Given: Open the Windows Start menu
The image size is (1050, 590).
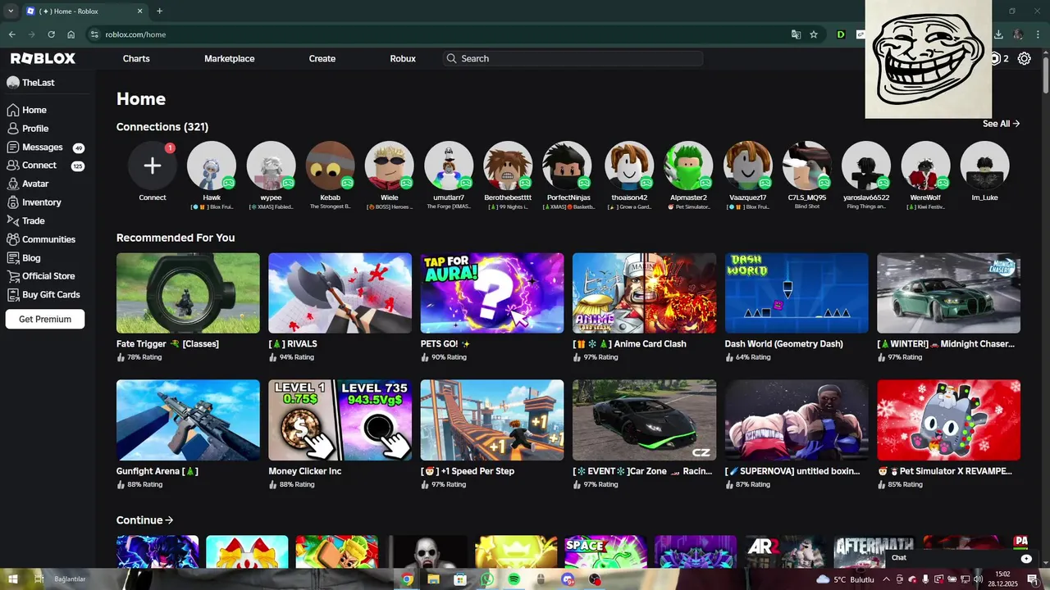Looking at the screenshot, I should pyautogui.click(x=12, y=579).
